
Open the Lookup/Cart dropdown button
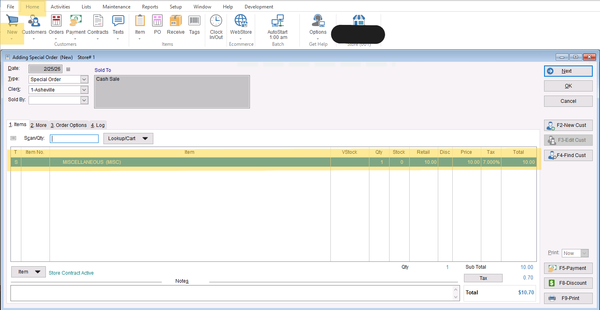pos(128,139)
